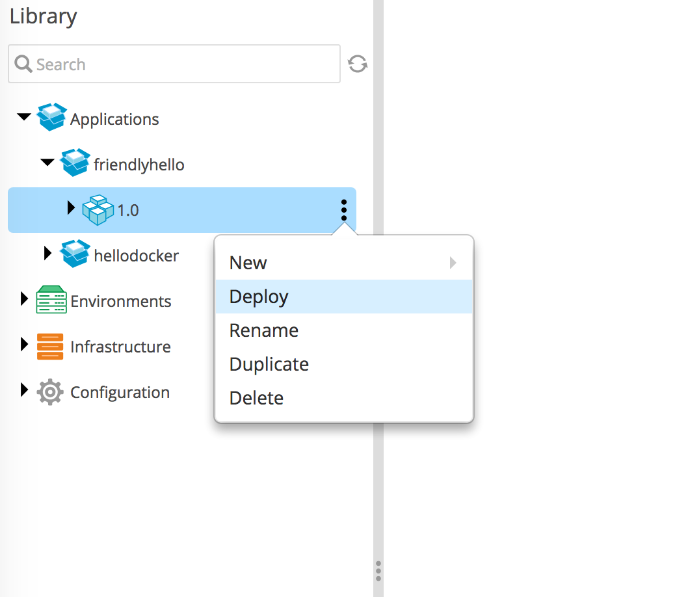
Task: Click the panel splitter drag handle
Action: (x=378, y=570)
